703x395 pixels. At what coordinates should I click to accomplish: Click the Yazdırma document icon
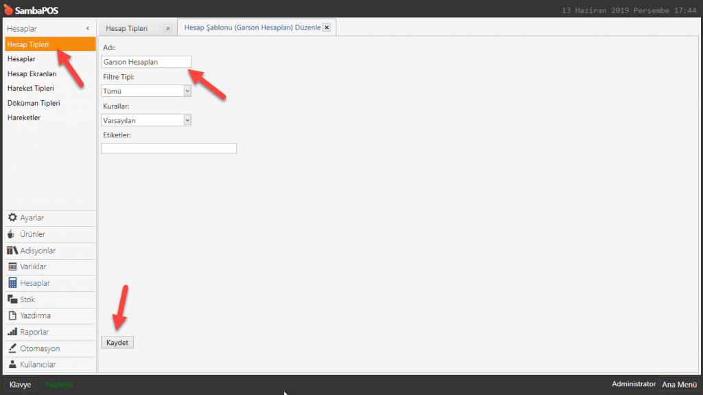click(12, 316)
